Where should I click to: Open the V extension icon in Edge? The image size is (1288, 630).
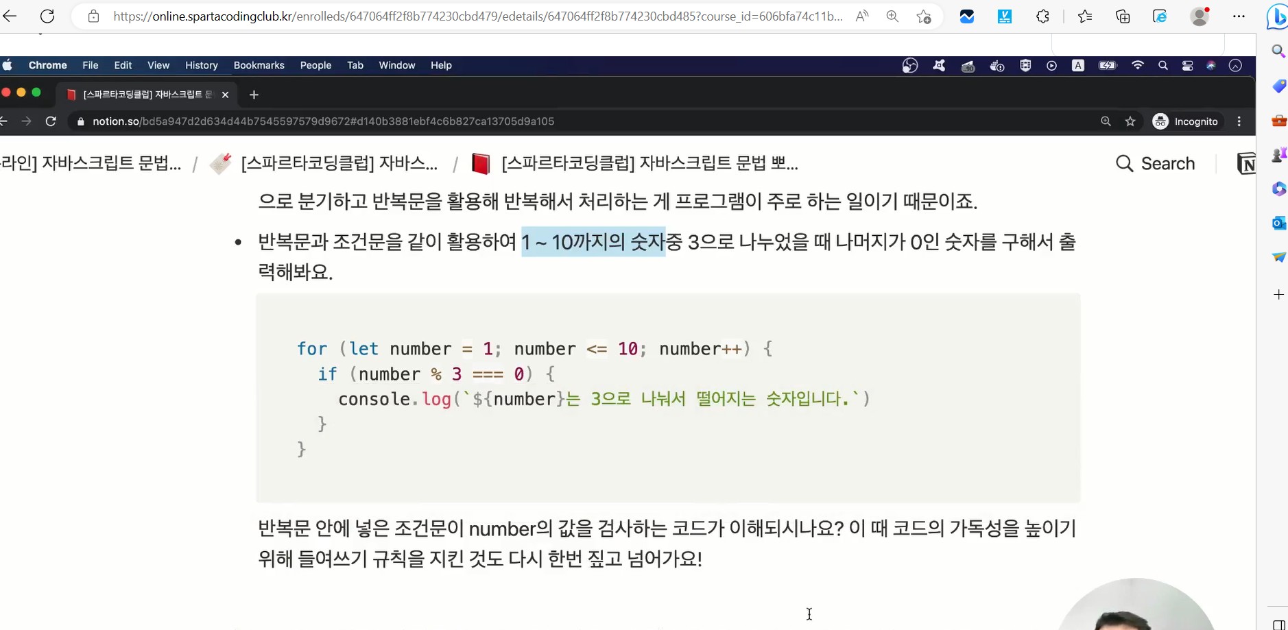point(1005,16)
